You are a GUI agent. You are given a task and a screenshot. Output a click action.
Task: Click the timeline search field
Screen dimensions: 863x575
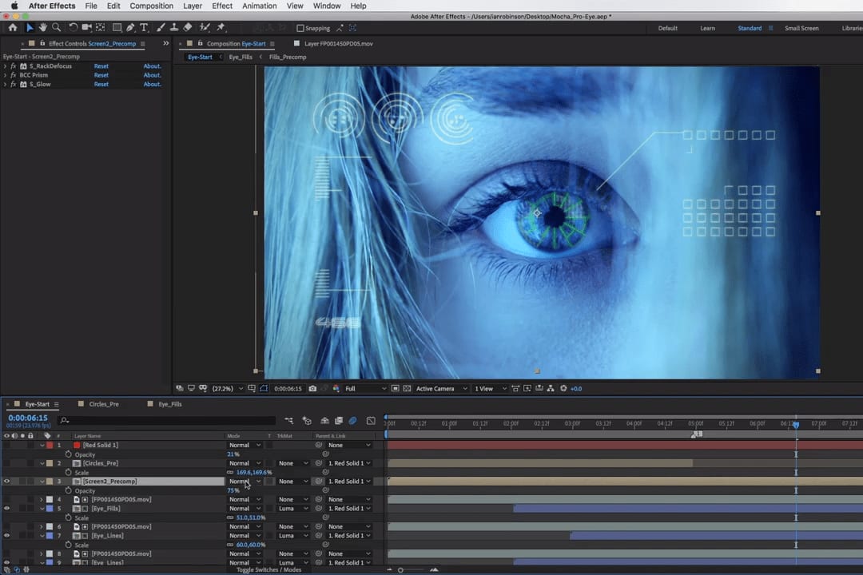(160, 420)
